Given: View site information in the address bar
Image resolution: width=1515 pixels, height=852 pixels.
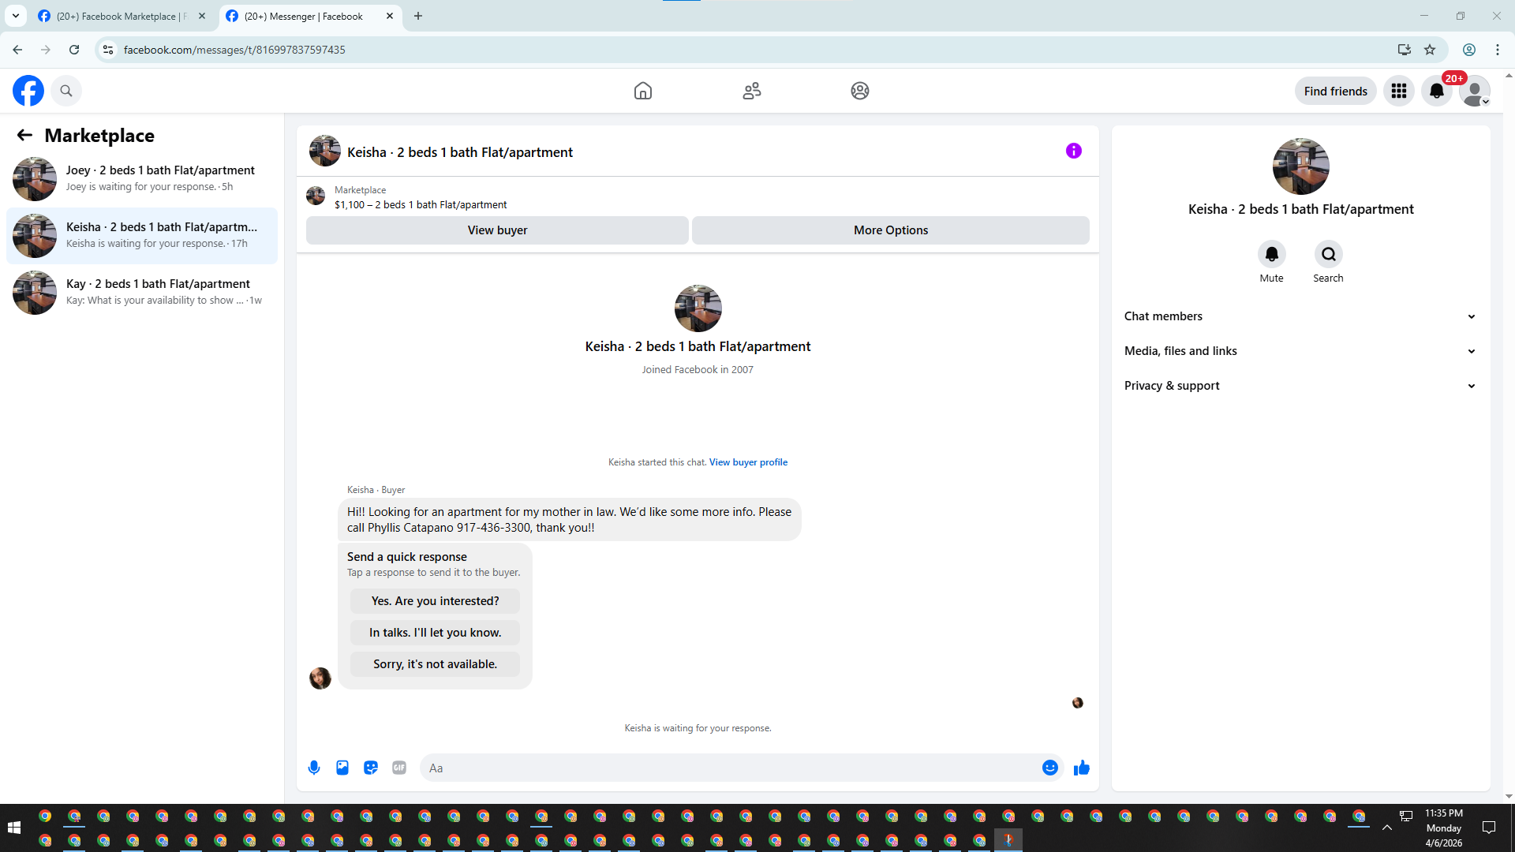Looking at the screenshot, I should click(108, 50).
